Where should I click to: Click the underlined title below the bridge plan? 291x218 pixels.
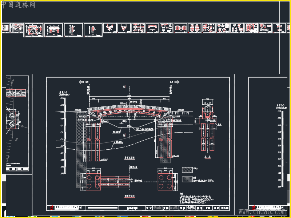(x=129, y=196)
